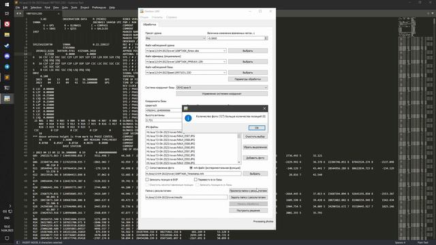Click Выбрать beside the ephemeris file
Screen dimensions: 436x245
(x=248, y=62)
